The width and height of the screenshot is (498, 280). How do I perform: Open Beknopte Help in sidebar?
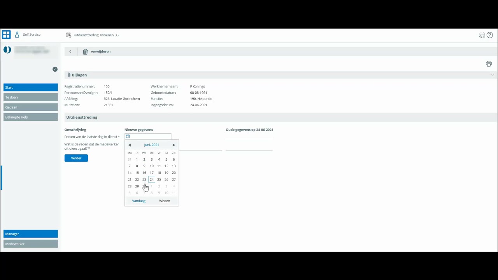pyautogui.click(x=31, y=117)
